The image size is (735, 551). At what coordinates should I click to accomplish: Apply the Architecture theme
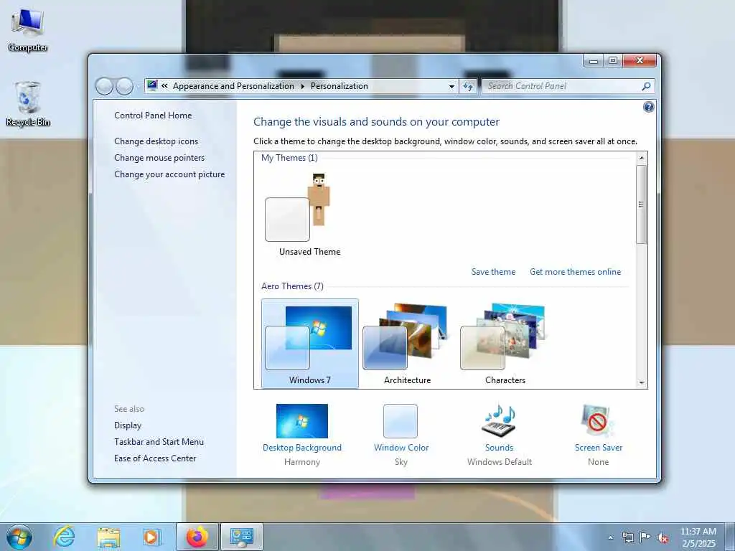[x=408, y=344]
